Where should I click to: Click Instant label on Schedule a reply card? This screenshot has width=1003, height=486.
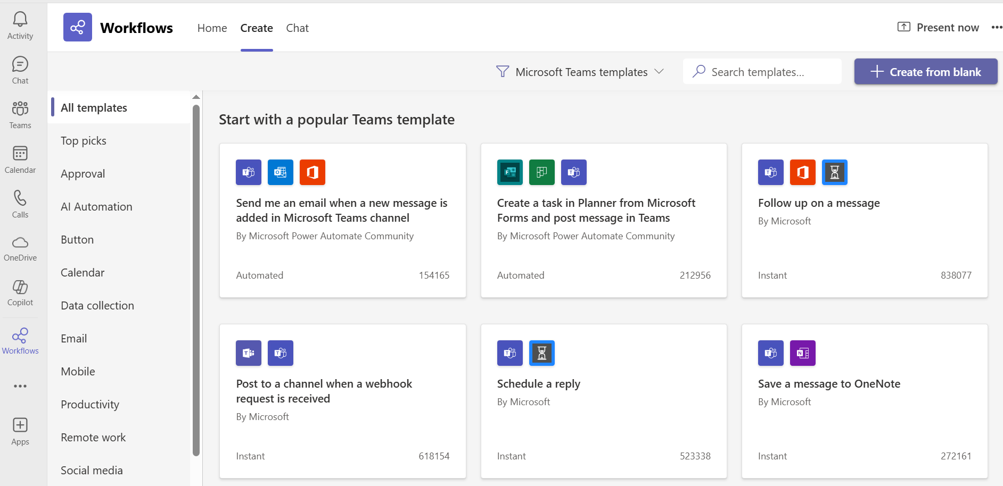511,456
